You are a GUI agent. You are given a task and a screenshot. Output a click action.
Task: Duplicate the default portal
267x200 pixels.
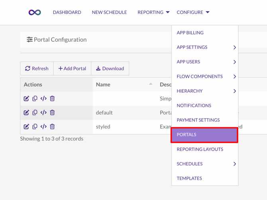(35, 113)
